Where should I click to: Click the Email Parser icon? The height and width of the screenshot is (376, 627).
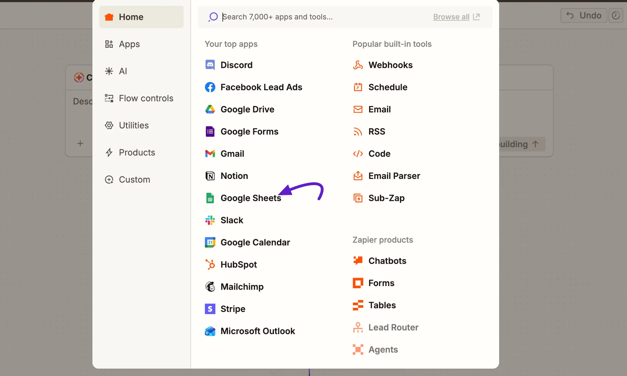pyautogui.click(x=358, y=176)
